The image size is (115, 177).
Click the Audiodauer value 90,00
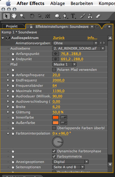click(57, 96)
